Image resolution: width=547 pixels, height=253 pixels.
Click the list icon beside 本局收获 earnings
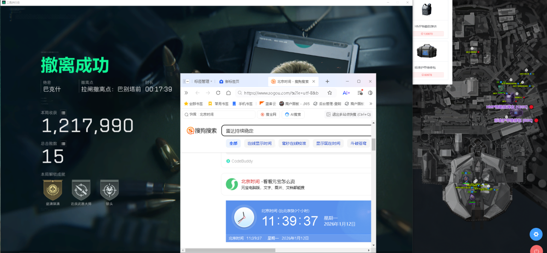click(x=63, y=112)
